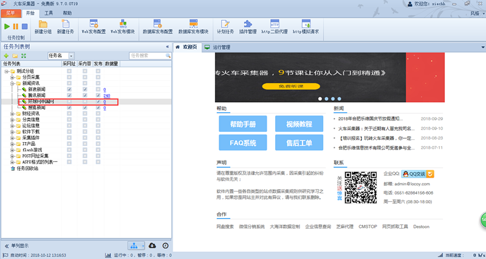486x259 pixels.
Task: Toggle 采网址 checkbox for 腾讯新闻
Action: click(69, 95)
